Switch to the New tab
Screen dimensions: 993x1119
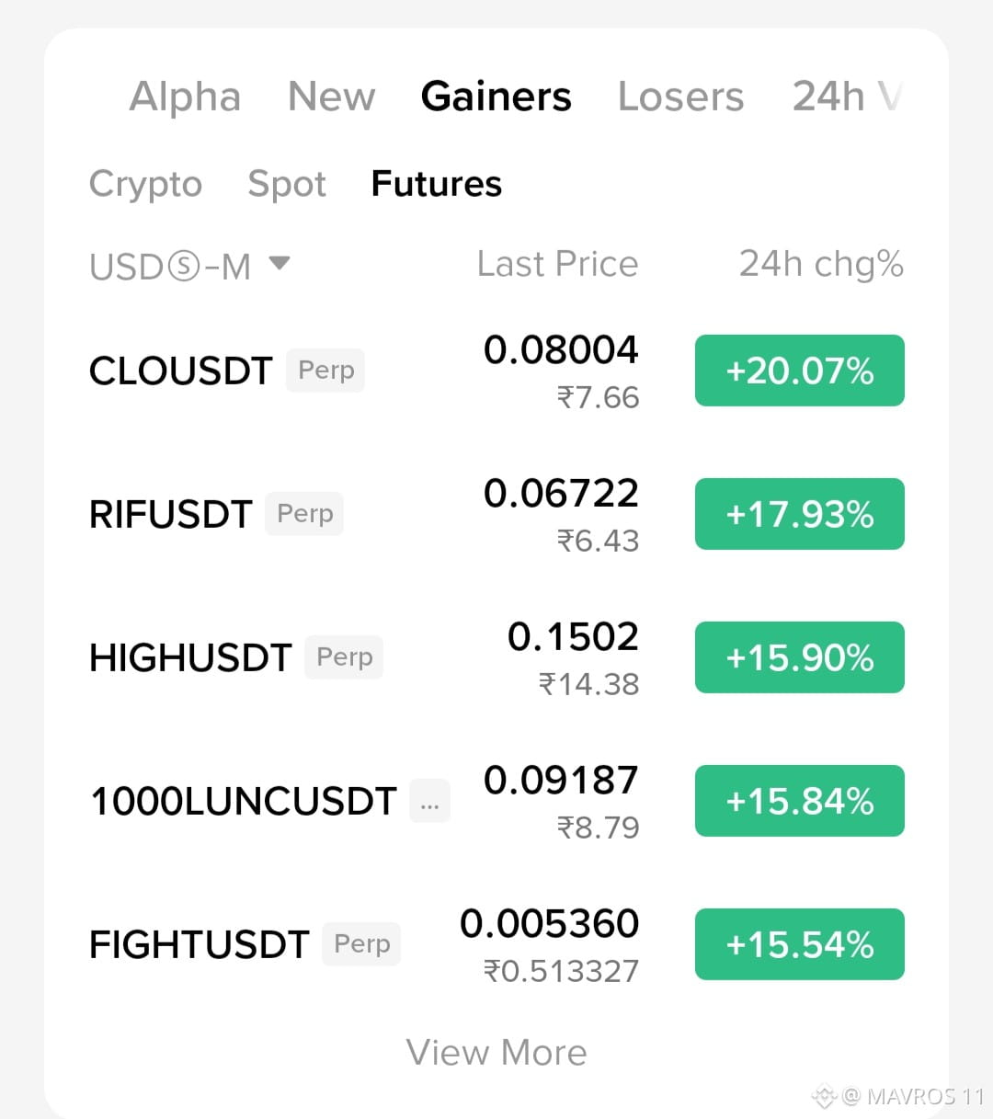(332, 97)
